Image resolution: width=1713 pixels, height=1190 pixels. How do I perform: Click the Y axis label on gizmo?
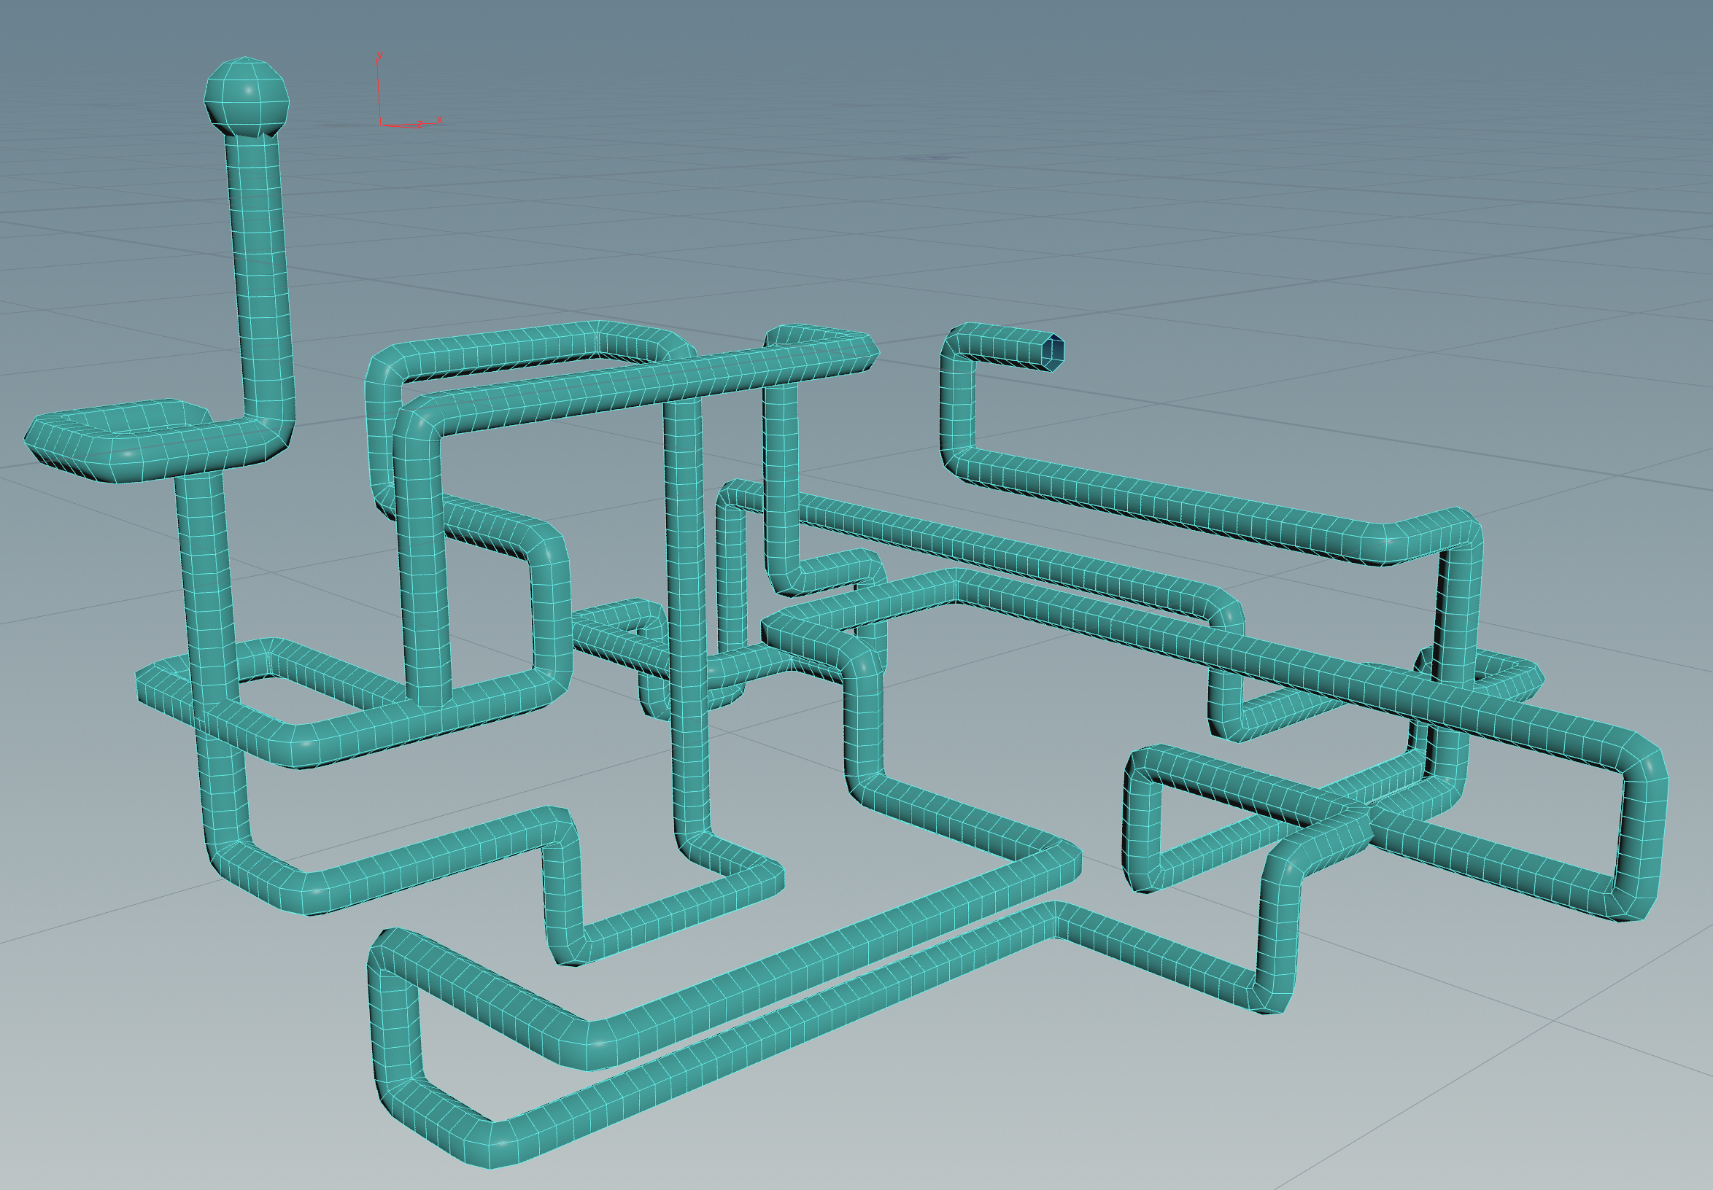coord(380,56)
